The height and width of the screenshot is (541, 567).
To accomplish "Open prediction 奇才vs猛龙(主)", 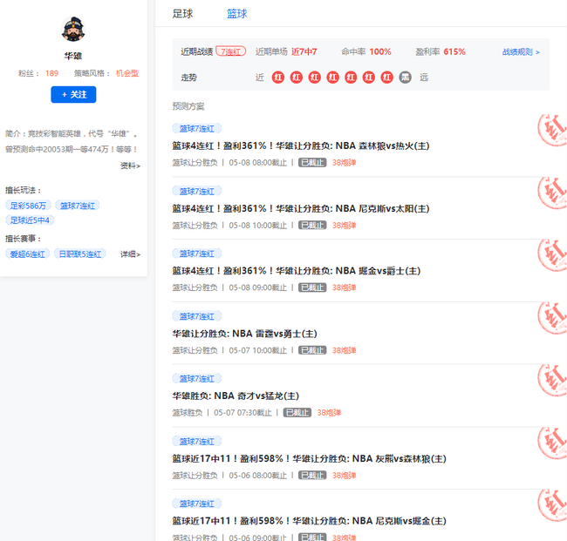I will tap(236, 396).
